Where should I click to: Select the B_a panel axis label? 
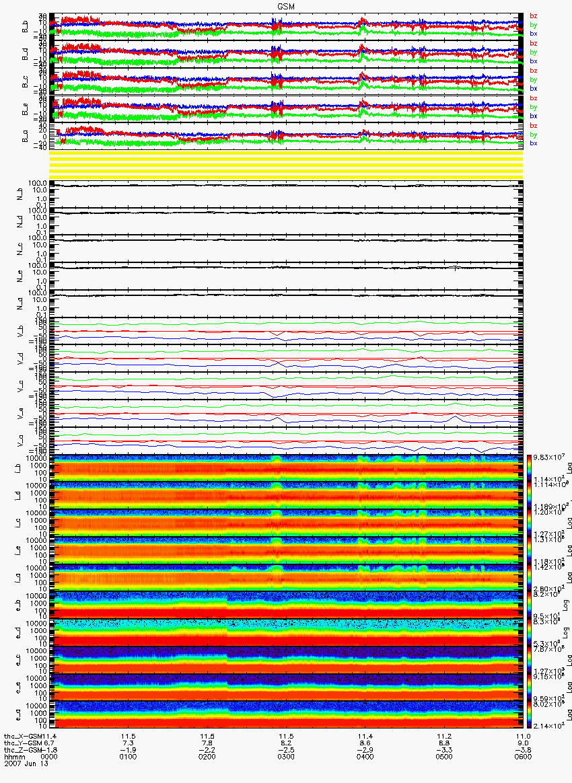click(26, 137)
